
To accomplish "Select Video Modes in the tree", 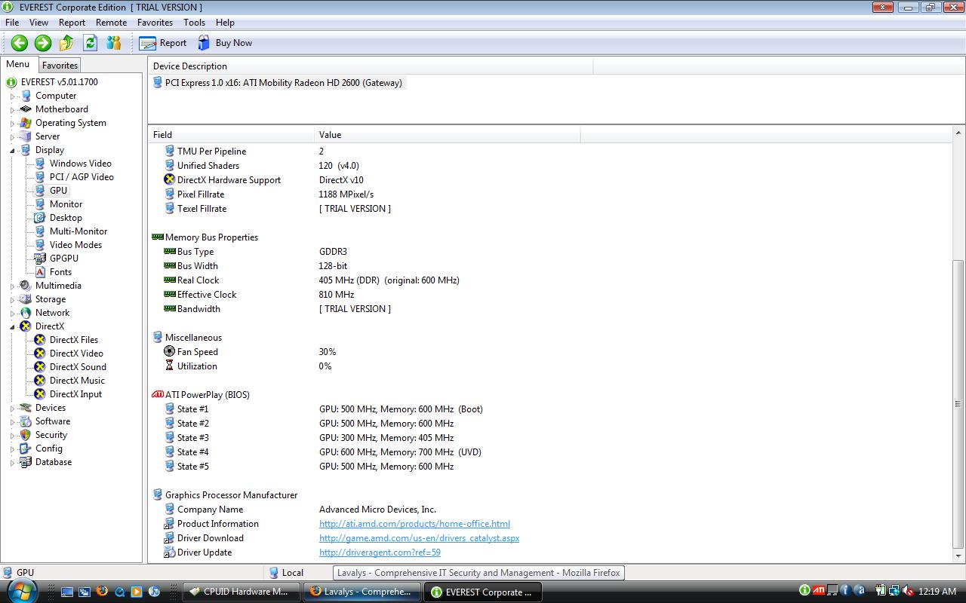I will pos(75,245).
